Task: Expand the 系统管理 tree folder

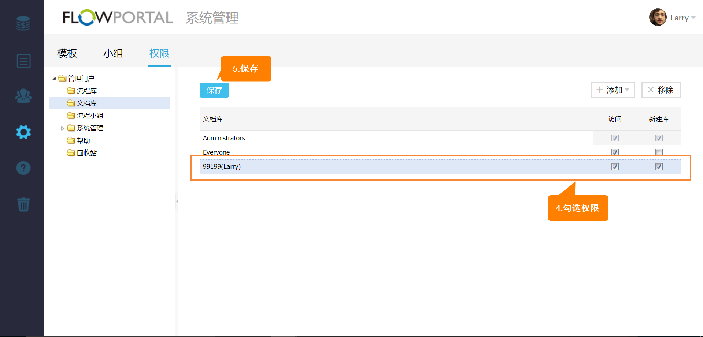Action: (x=62, y=128)
